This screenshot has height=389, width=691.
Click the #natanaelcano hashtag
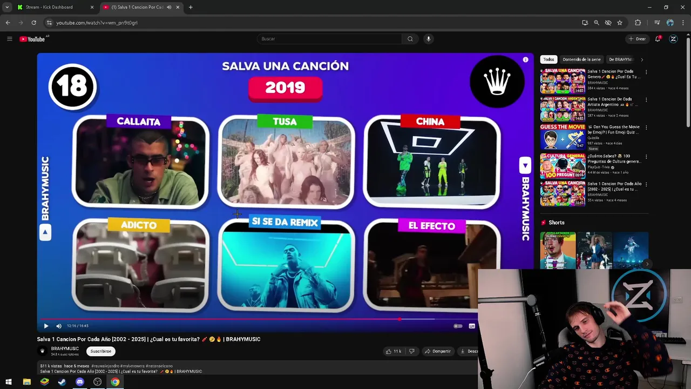pos(159,366)
